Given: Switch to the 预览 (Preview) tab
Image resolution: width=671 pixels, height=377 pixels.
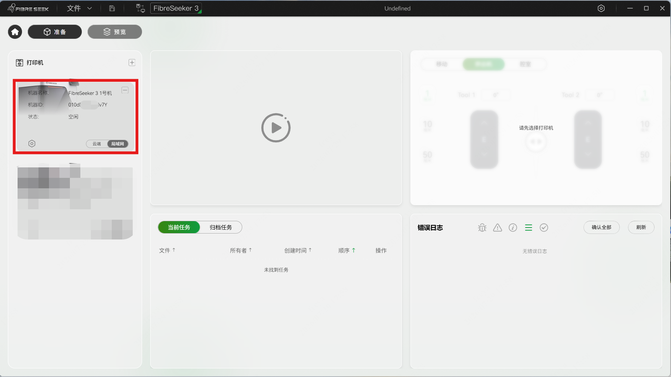Looking at the screenshot, I should pos(115,32).
